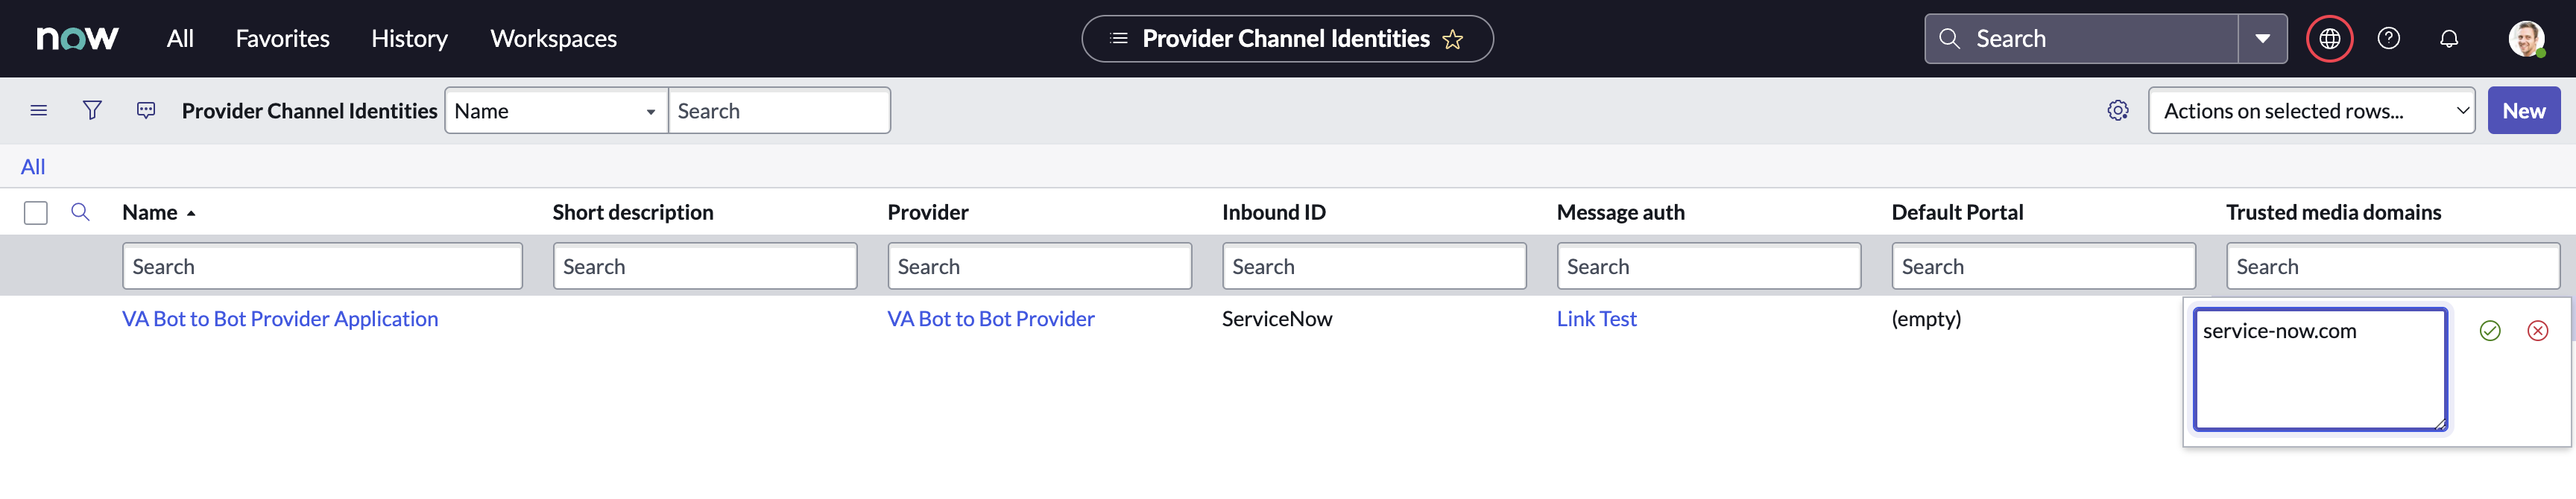
Task: Click the ServiceNow 'now' logo
Action: click(x=77, y=38)
